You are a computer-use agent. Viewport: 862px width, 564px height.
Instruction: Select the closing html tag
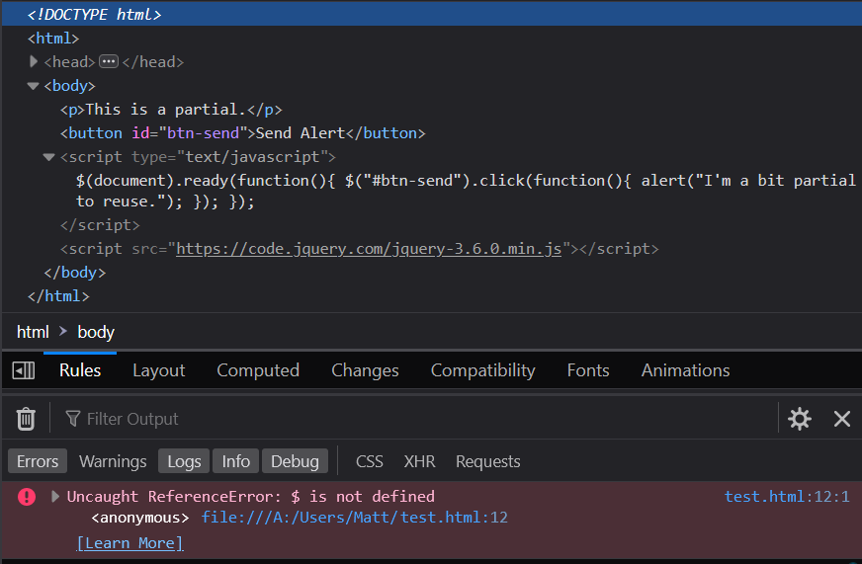[x=58, y=296]
